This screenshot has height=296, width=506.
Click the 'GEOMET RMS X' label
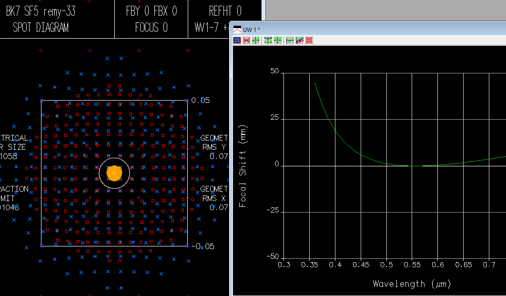[x=214, y=194]
